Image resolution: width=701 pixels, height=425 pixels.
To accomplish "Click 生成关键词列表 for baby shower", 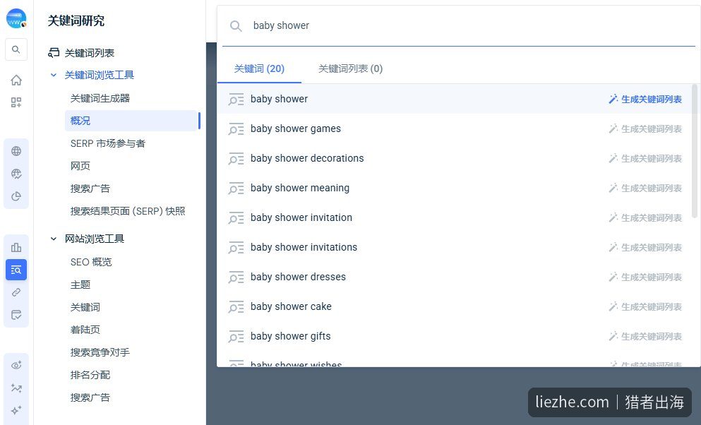I will coord(645,100).
